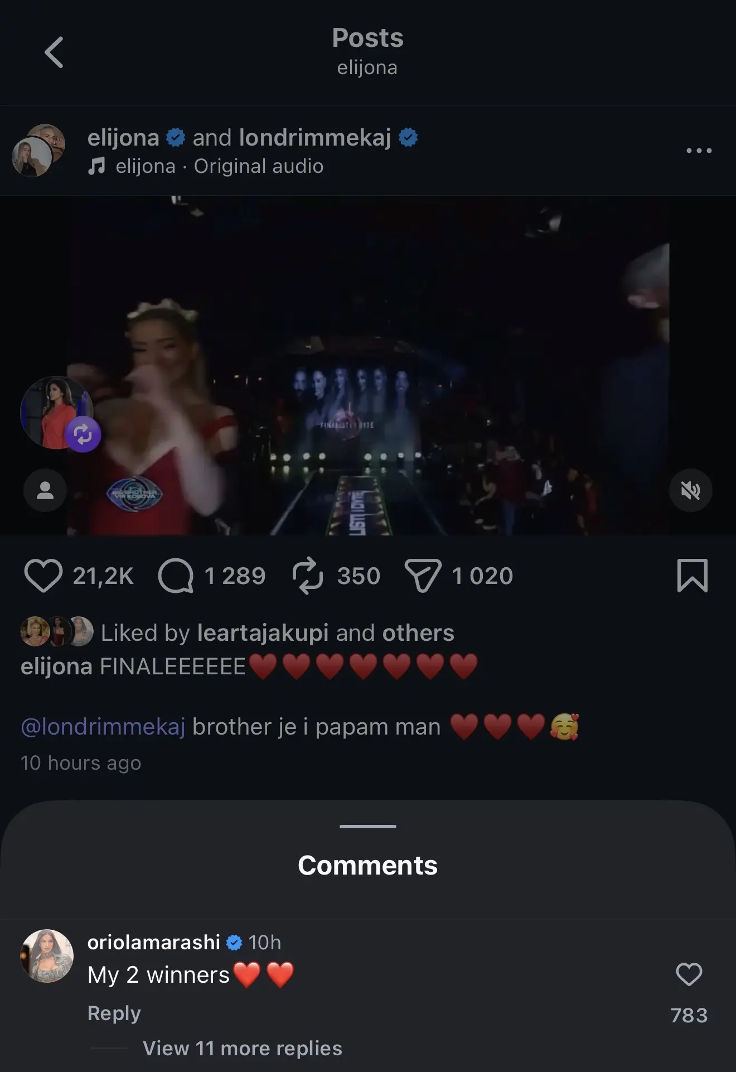The height and width of the screenshot is (1072, 736).
Task: Share the post via paper plane icon
Action: [423, 576]
